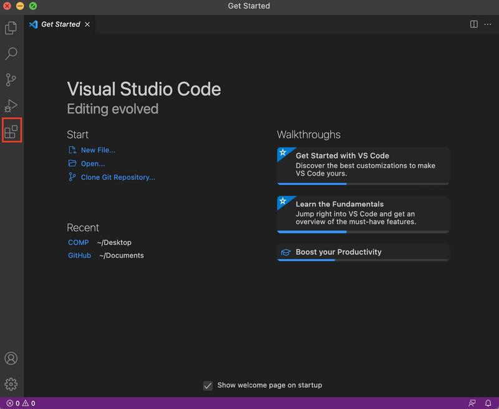Open the More Actions ellipsis menu

click(488, 24)
